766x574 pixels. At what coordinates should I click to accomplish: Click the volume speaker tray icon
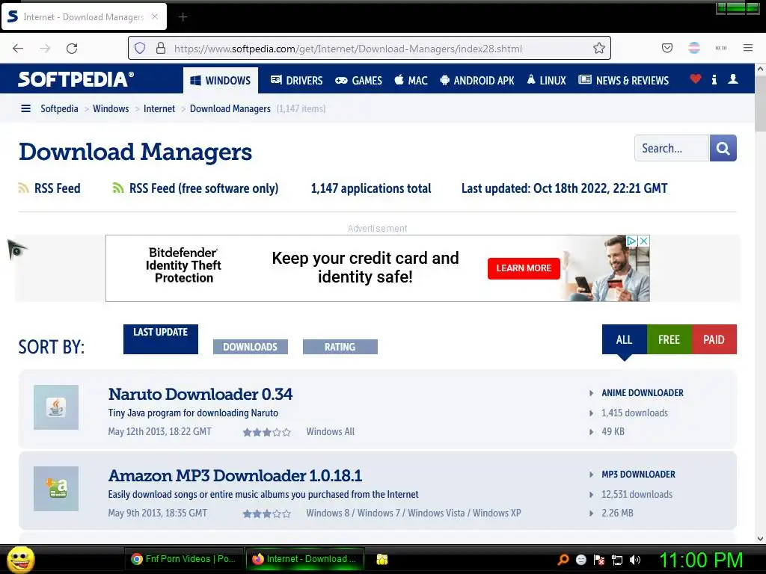point(634,560)
